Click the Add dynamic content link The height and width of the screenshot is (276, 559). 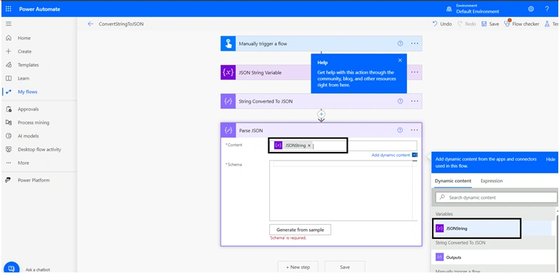(x=391, y=155)
